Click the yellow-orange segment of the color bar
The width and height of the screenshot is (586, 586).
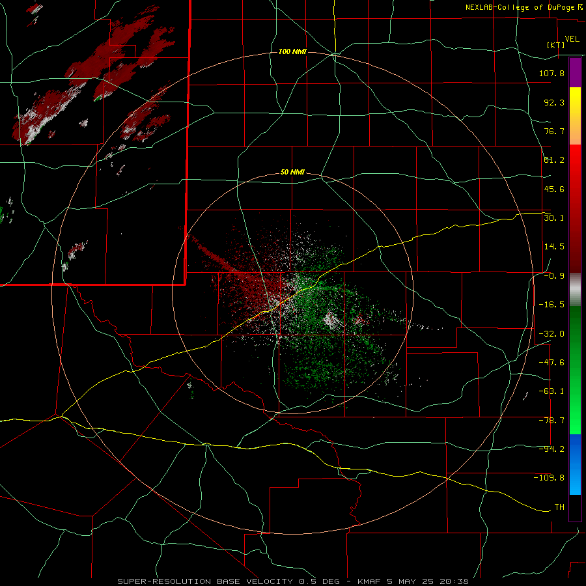[x=575, y=116]
